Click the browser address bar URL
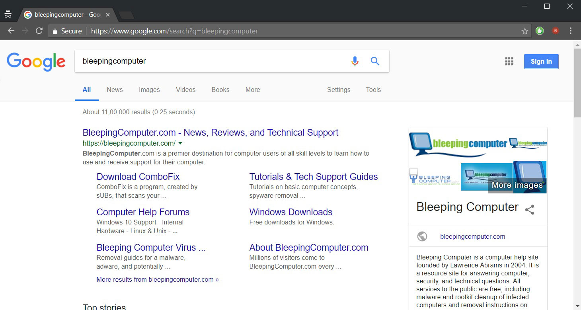The height and width of the screenshot is (310, 581). pyautogui.click(x=174, y=31)
